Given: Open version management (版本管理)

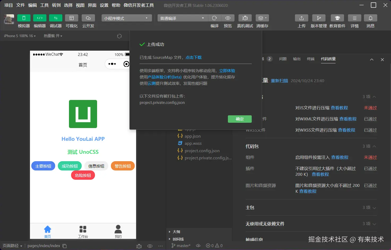Looking at the screenshot, I should pyautogui.click(x=319, y=18).
